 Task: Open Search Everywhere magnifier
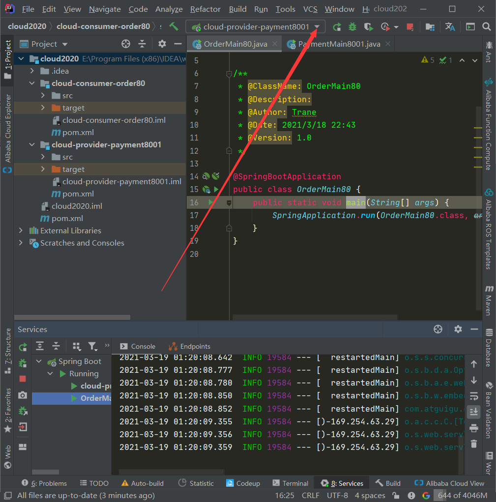tap(486, 27)
